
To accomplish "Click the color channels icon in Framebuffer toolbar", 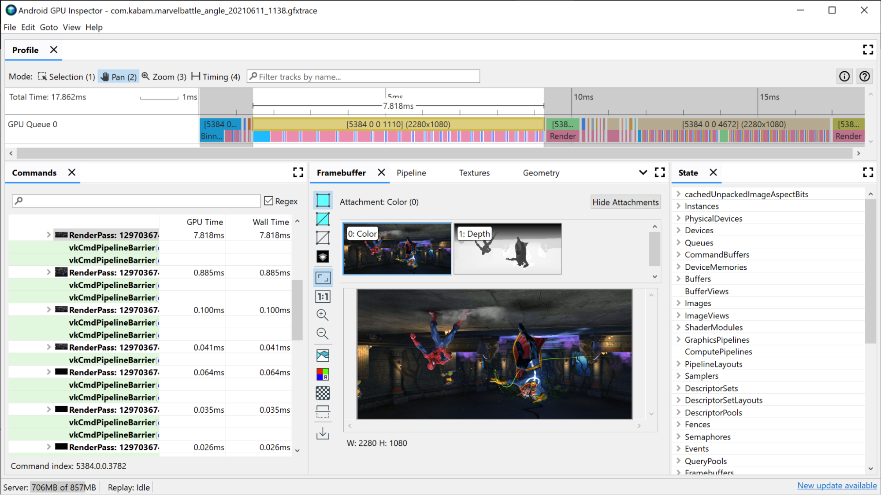I will point(323,374).
